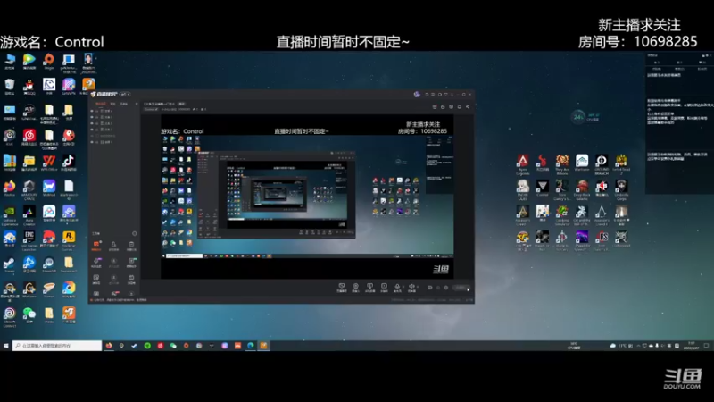This screenshot has height=402, width=714.
Task: Click the share icon in streaming app header
Action: tap(468, 106)
